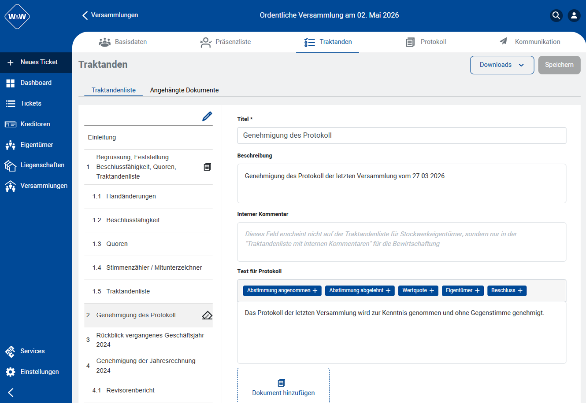
Task: Open the Angehängte Dokumente subtab
Action: [184, 90]
